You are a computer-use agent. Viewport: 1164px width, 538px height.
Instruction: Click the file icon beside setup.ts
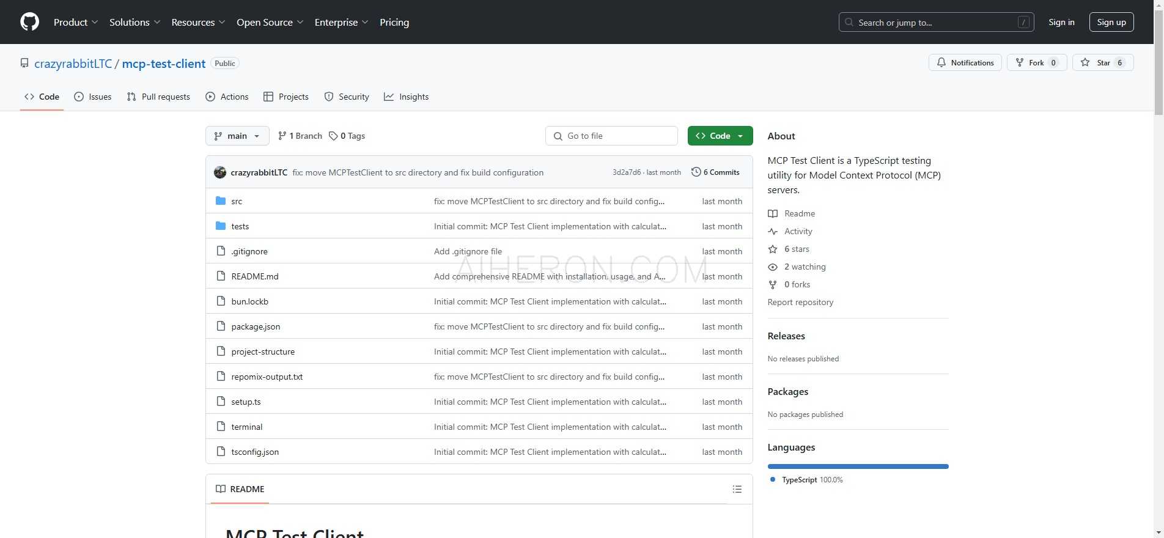click(x=221, y=402)
